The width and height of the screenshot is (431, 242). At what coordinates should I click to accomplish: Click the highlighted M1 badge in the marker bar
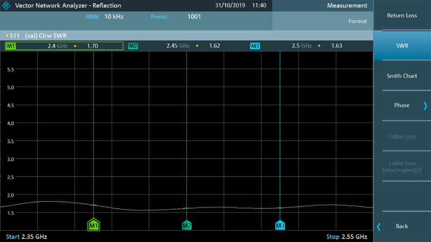[11, 45]
